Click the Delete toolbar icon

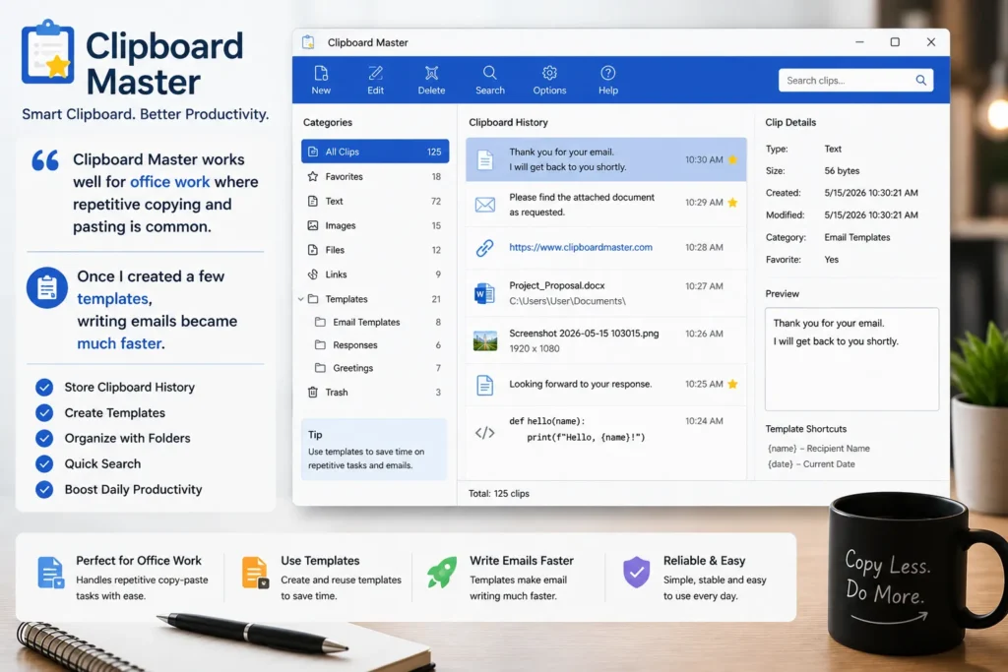click(431, 73)
